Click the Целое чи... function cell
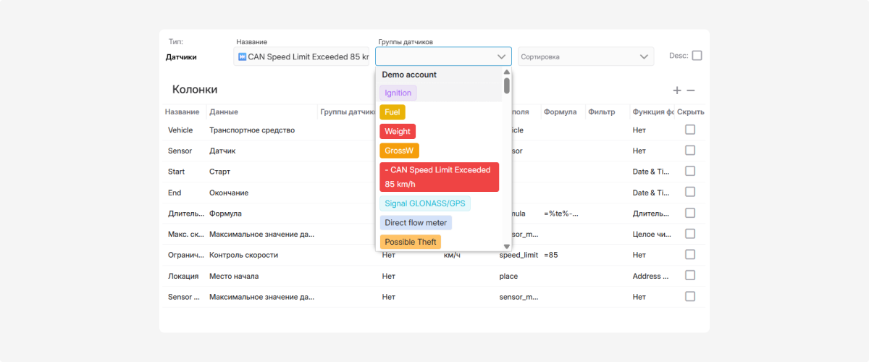Screen dimensions: 869x362 click(x=652, y=234)
